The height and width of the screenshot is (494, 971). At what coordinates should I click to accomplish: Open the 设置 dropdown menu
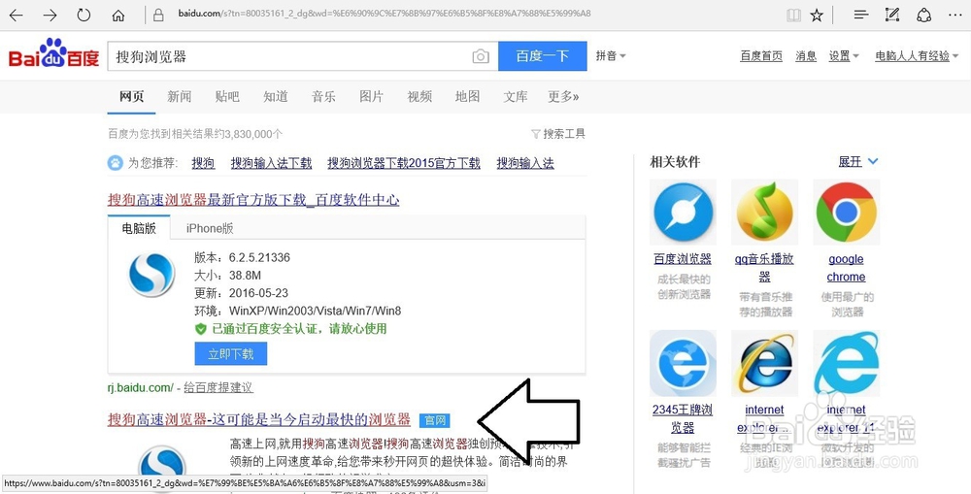844,55
